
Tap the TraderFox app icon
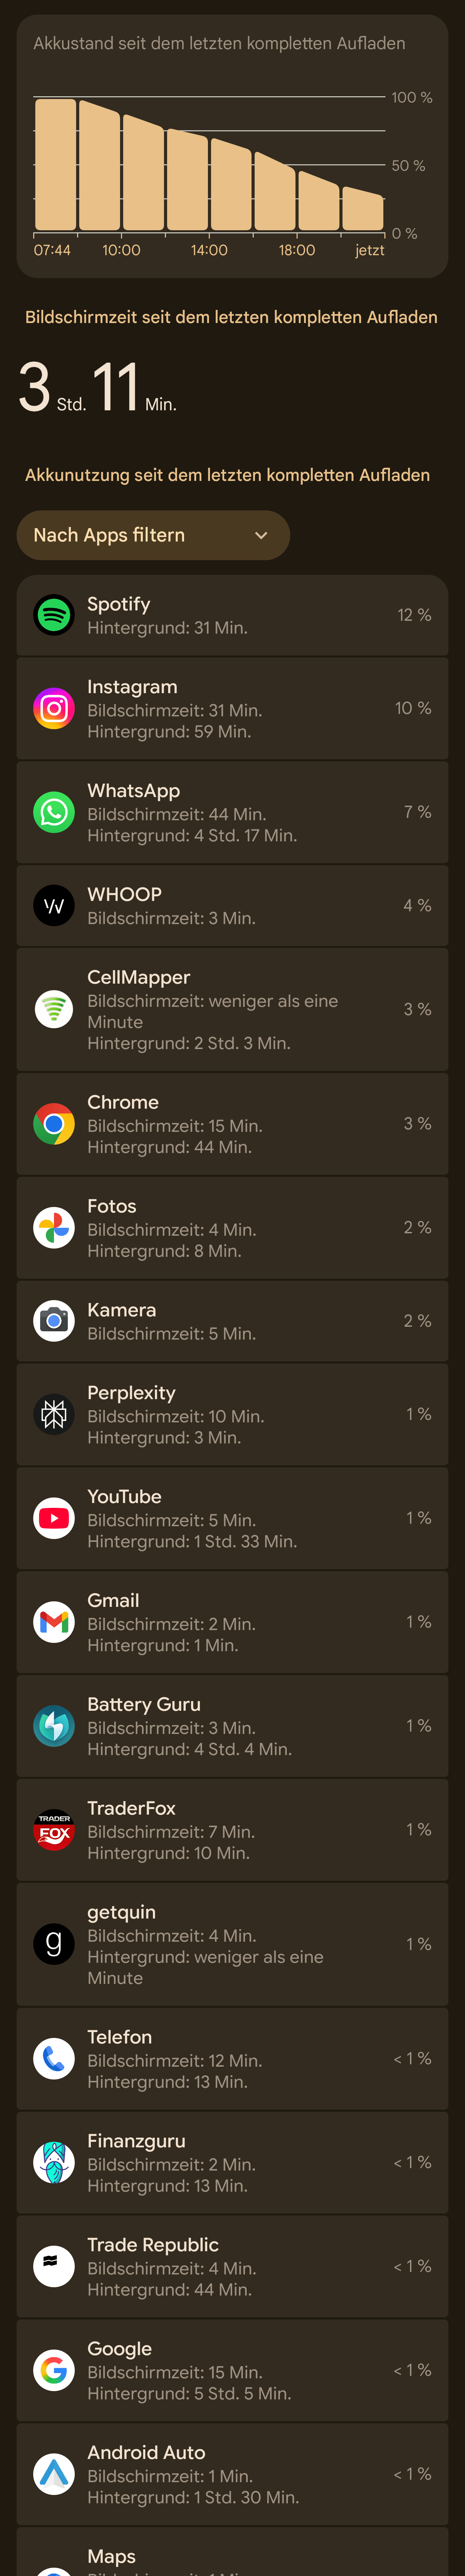54,1830
